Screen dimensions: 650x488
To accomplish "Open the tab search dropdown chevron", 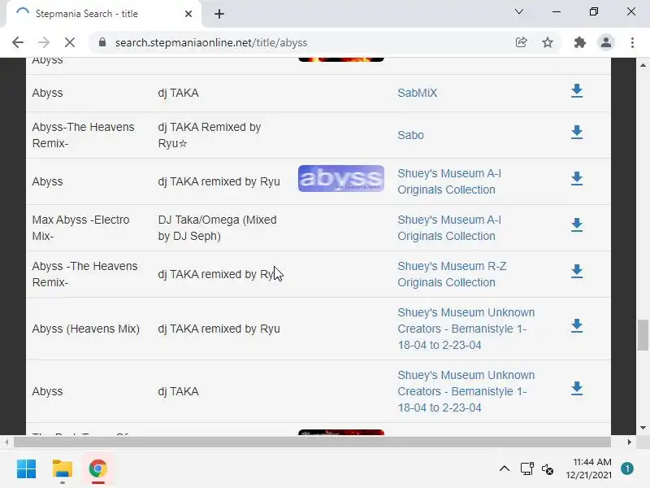I will coord(519,11).
